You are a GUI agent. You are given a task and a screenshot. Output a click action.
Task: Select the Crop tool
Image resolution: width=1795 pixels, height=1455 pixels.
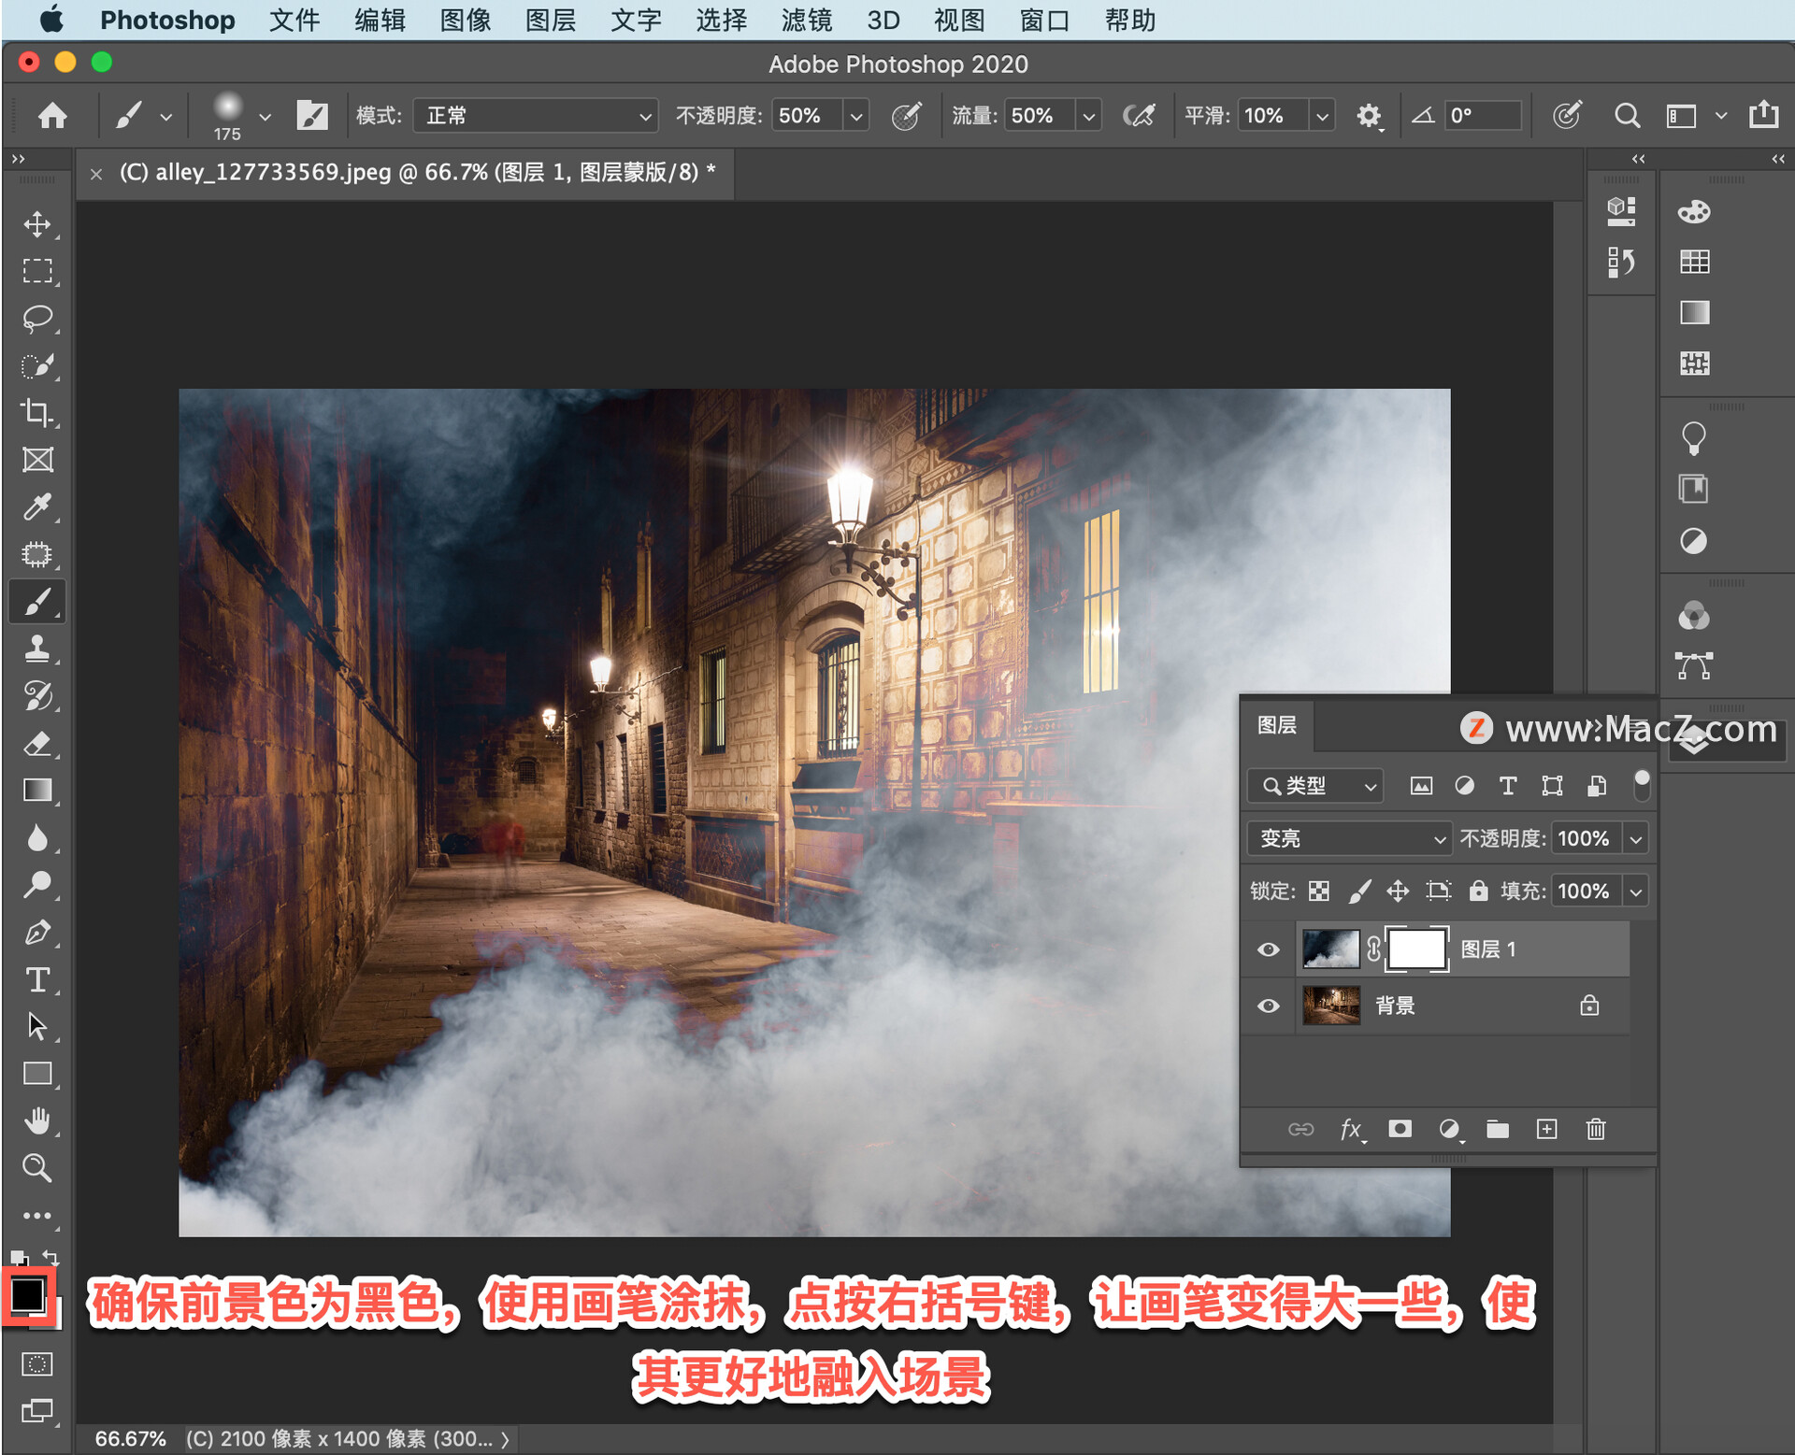(37, 412)
